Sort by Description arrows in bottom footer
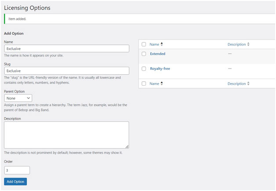The width and height of the screenshot is (276, 191). tap(248, 83)
